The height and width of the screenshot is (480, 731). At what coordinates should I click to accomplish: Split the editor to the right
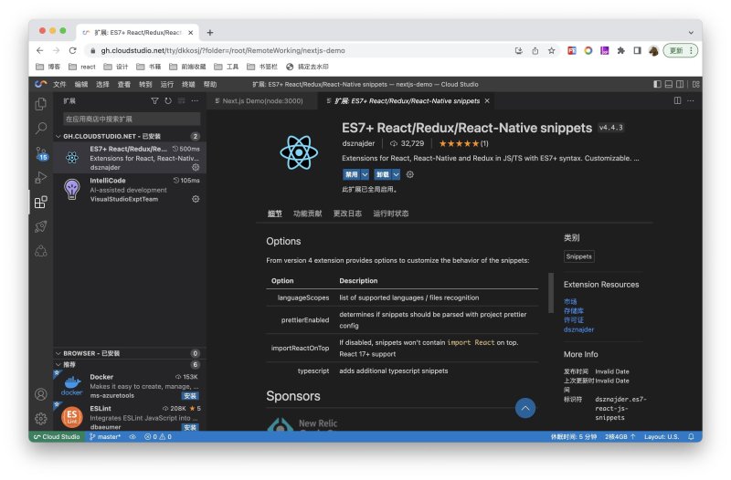677,100
